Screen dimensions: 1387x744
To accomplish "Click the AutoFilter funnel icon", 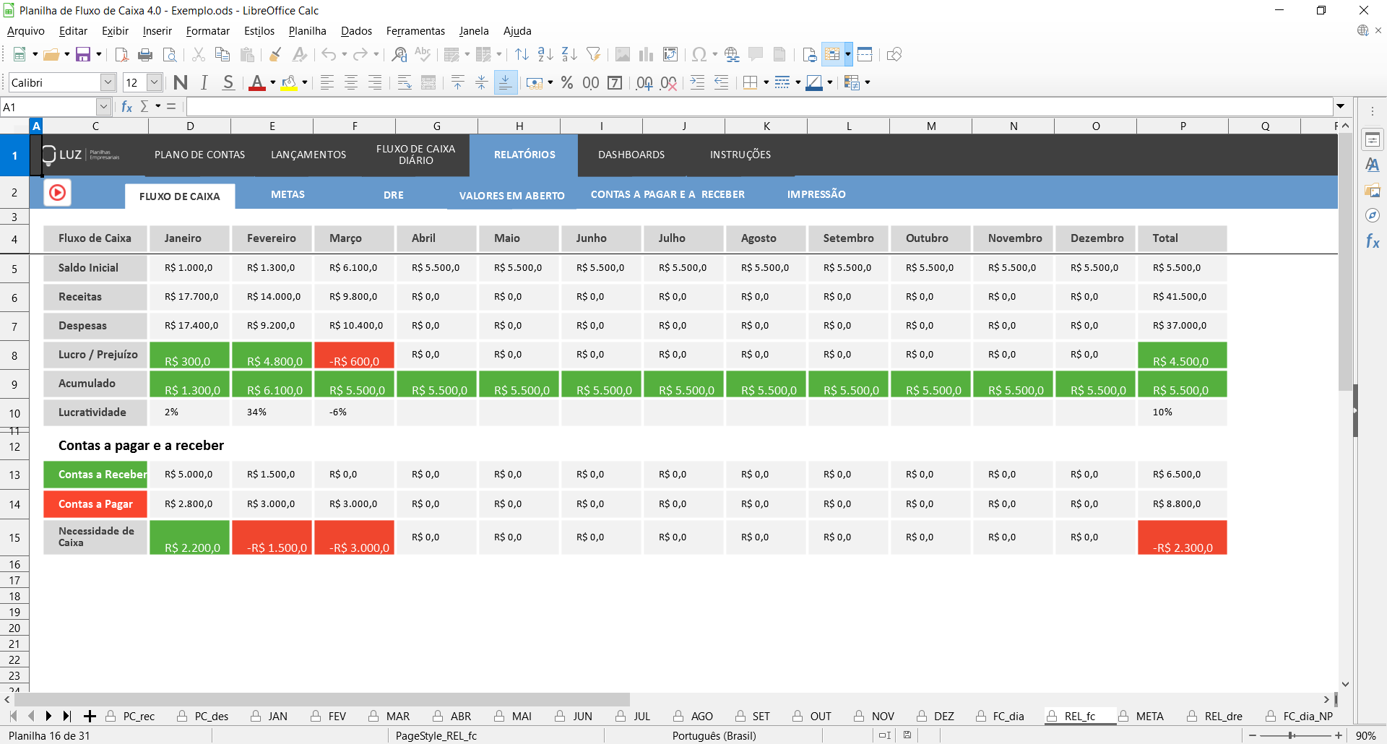I will pyautogui.click(x=593, y=55).
